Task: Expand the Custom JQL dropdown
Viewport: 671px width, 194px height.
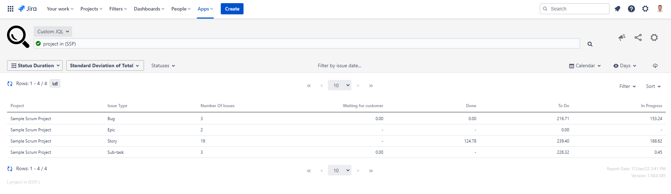Action: point(53,32)
